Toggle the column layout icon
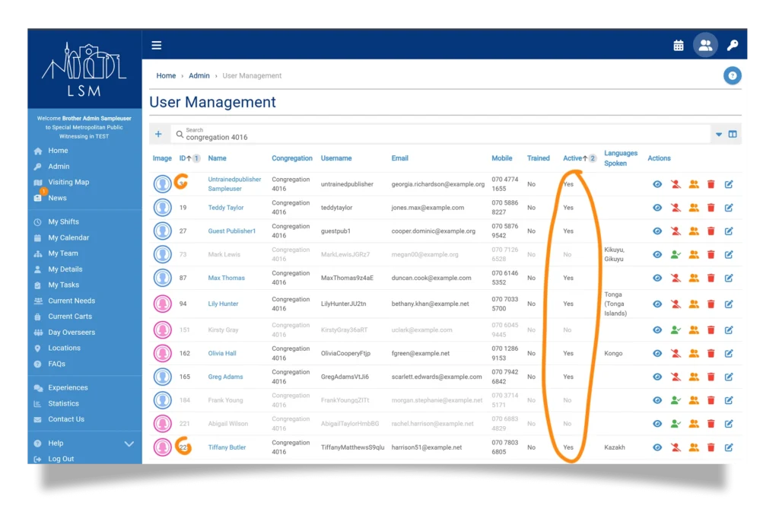779x506 pixels. tap(733, 134)
